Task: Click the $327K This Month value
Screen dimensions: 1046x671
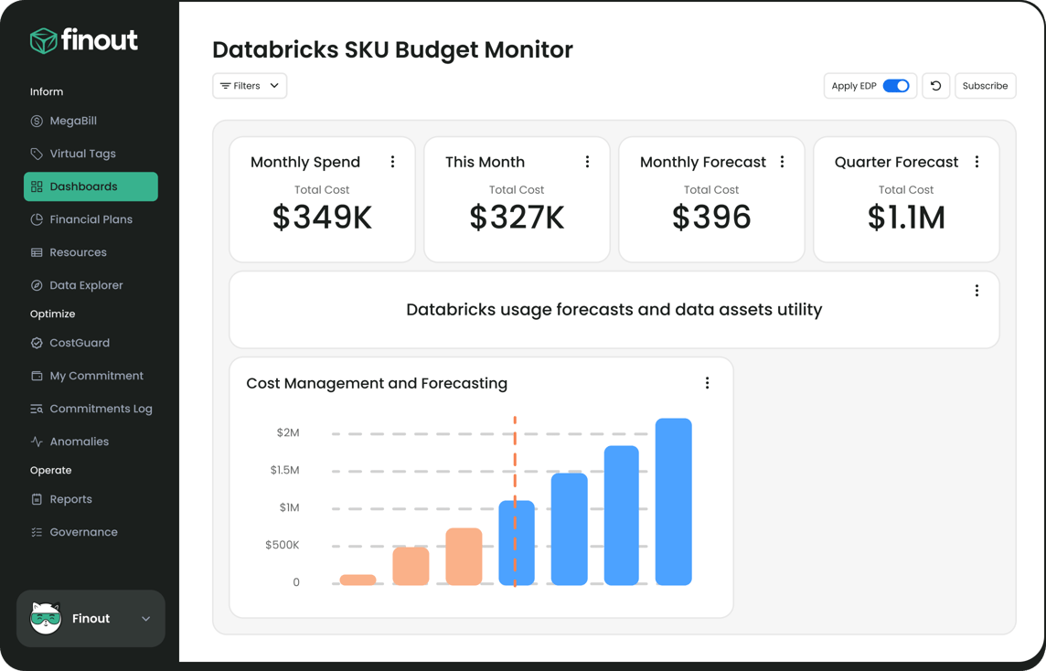Action: click(517, 218)
